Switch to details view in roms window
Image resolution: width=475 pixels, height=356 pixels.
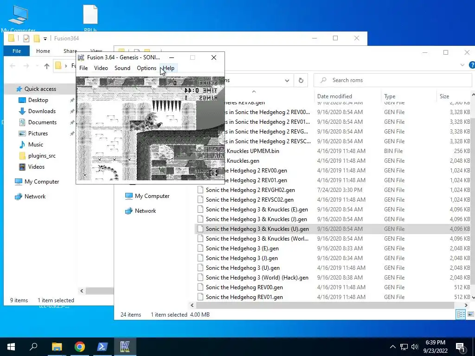(x=461, y=315)
